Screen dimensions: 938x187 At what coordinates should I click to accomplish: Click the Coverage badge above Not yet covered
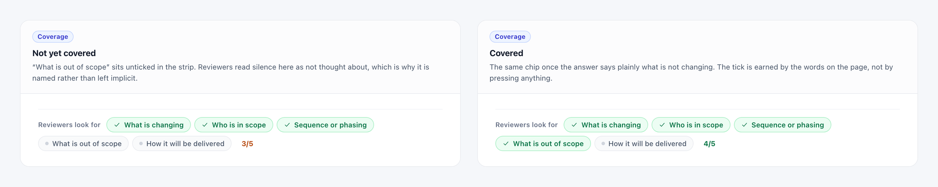point(53,37)
